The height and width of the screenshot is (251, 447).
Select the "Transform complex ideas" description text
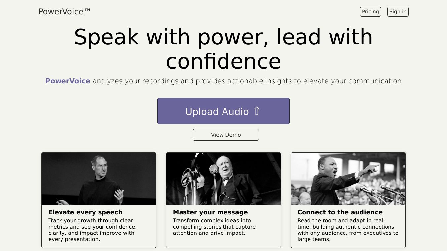click(214, 227)
